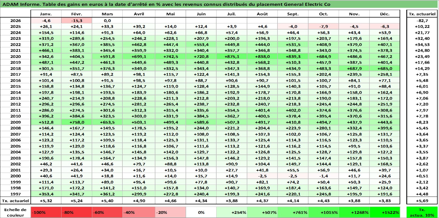This screenshot has width=439, height=218.
Task: Select the 'Juil.' column header
Action: pos(231,14)
